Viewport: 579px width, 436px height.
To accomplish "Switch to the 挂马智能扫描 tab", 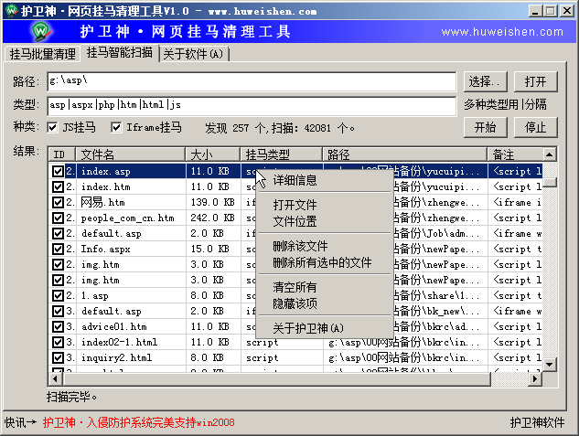I will [119, 52].
